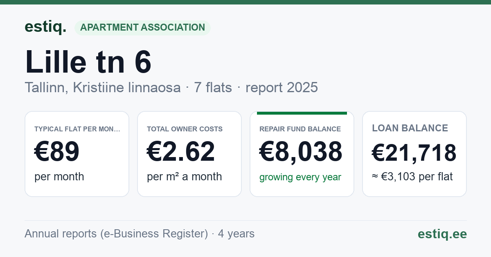Click the 'per m² a month' caption
Viewport: 491px width, 257px height.
[x=185, y=177]
